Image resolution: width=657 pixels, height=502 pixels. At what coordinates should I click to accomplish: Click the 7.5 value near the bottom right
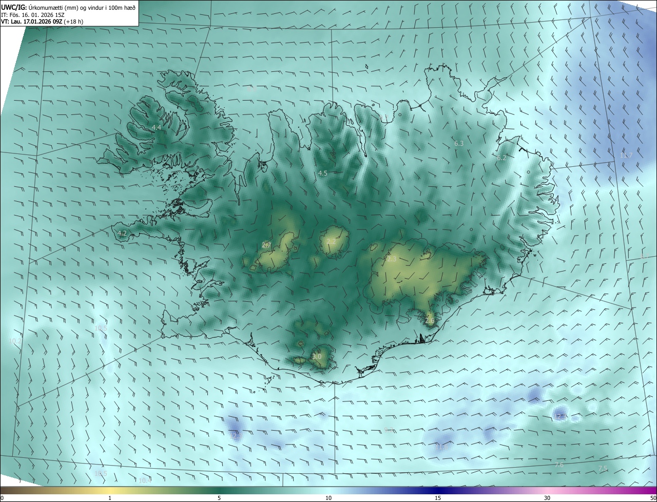point(603,468)
